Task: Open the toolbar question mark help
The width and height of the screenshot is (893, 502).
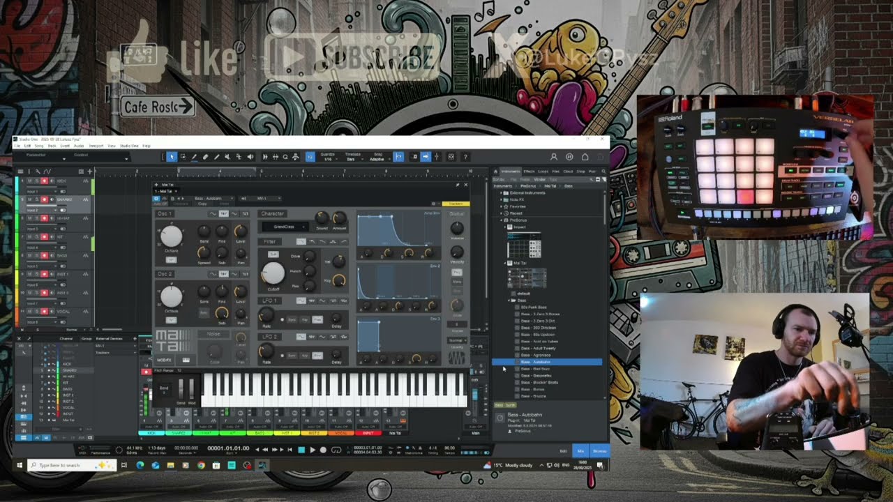Action: pos(465,157)
